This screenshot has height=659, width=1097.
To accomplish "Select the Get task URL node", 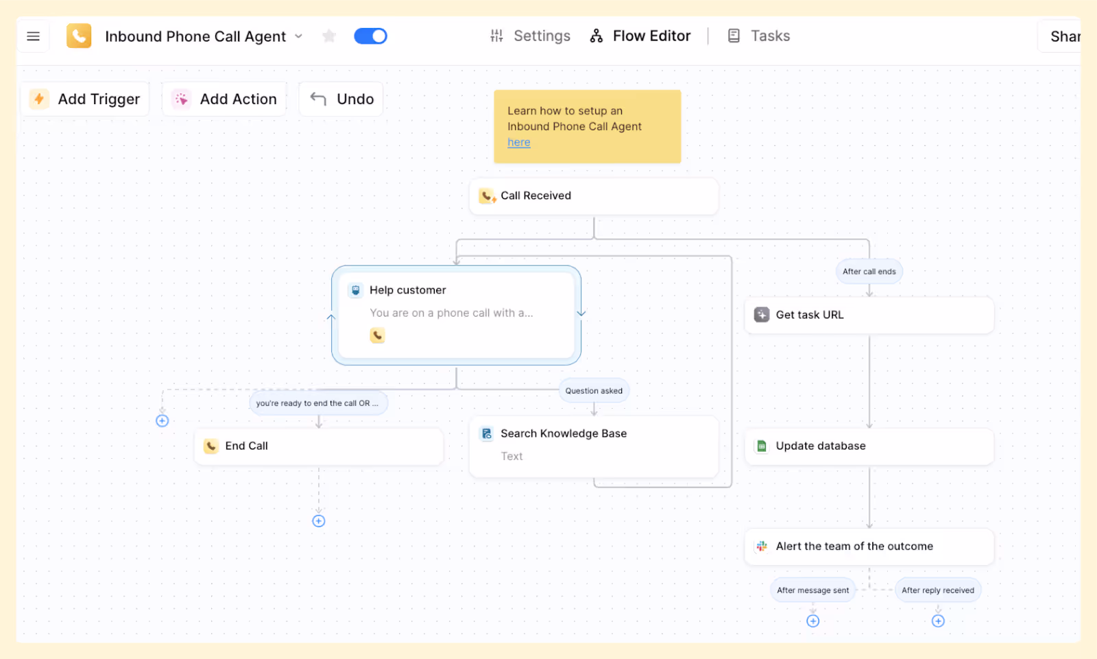I will click(869, 315).
